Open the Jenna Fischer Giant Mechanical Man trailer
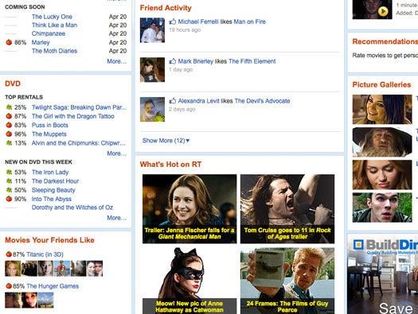418x314 pixels. click(x=189, y=209)
